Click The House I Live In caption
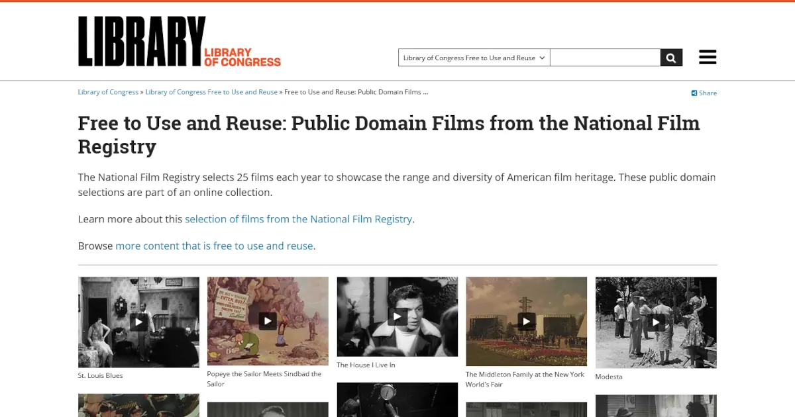Image resolution: width=795 pixels, height=417 pixels. (366, 365)
